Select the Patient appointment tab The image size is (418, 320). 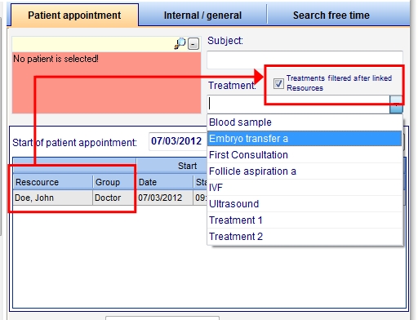(74, 16)
